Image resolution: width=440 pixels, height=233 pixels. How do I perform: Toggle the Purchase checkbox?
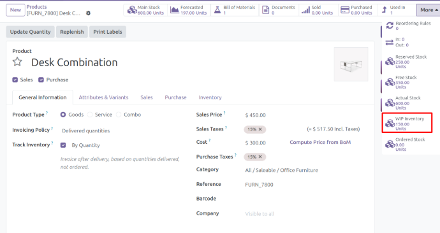[41, 80]
